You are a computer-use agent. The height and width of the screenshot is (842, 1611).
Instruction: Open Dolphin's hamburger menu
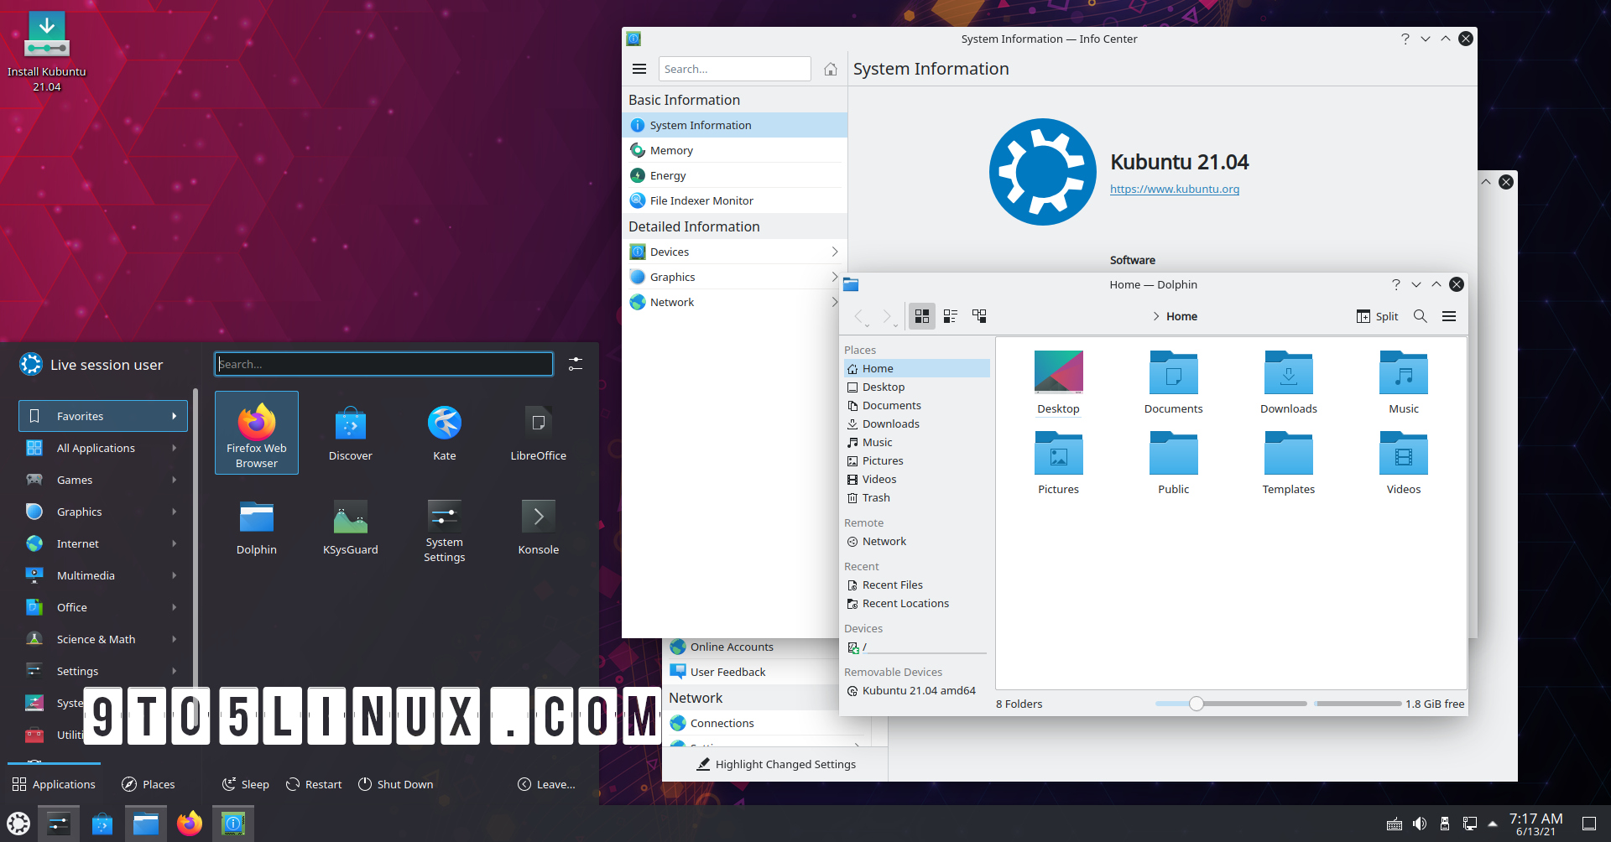tap(1449, 316)
